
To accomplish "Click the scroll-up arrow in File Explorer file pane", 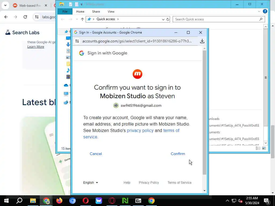I will pyautogui.click(x=266, y=27).
